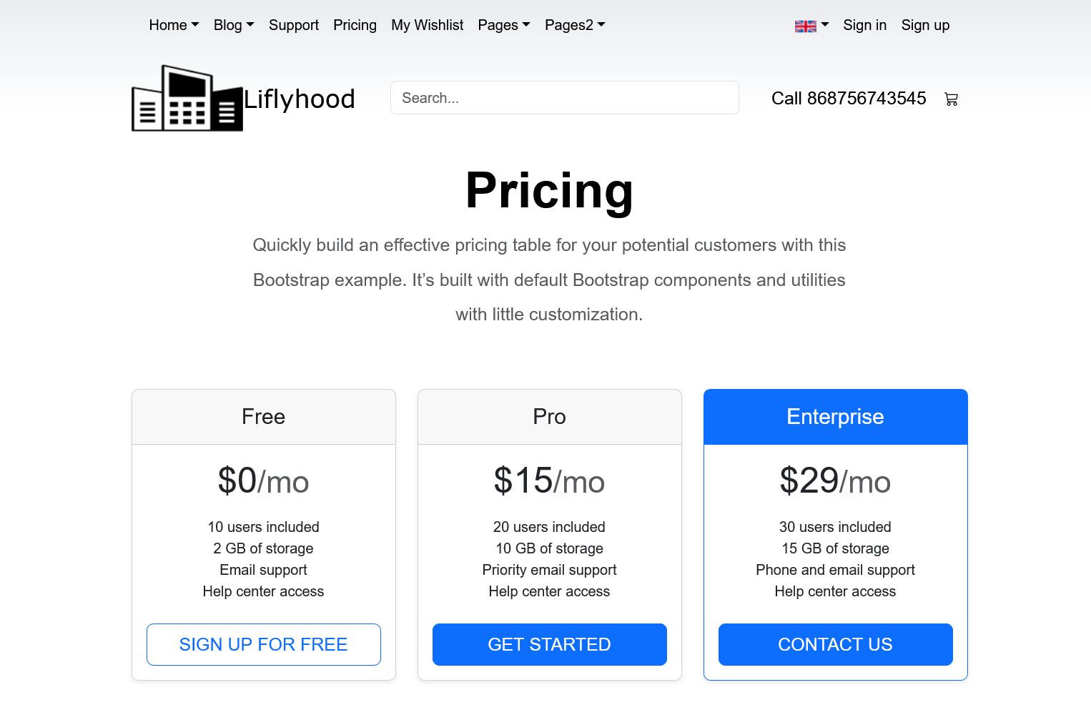The width and height of the screenshot is (1091, 715).
Task: Go to the Support page
Action: click(x=294, y=25)
